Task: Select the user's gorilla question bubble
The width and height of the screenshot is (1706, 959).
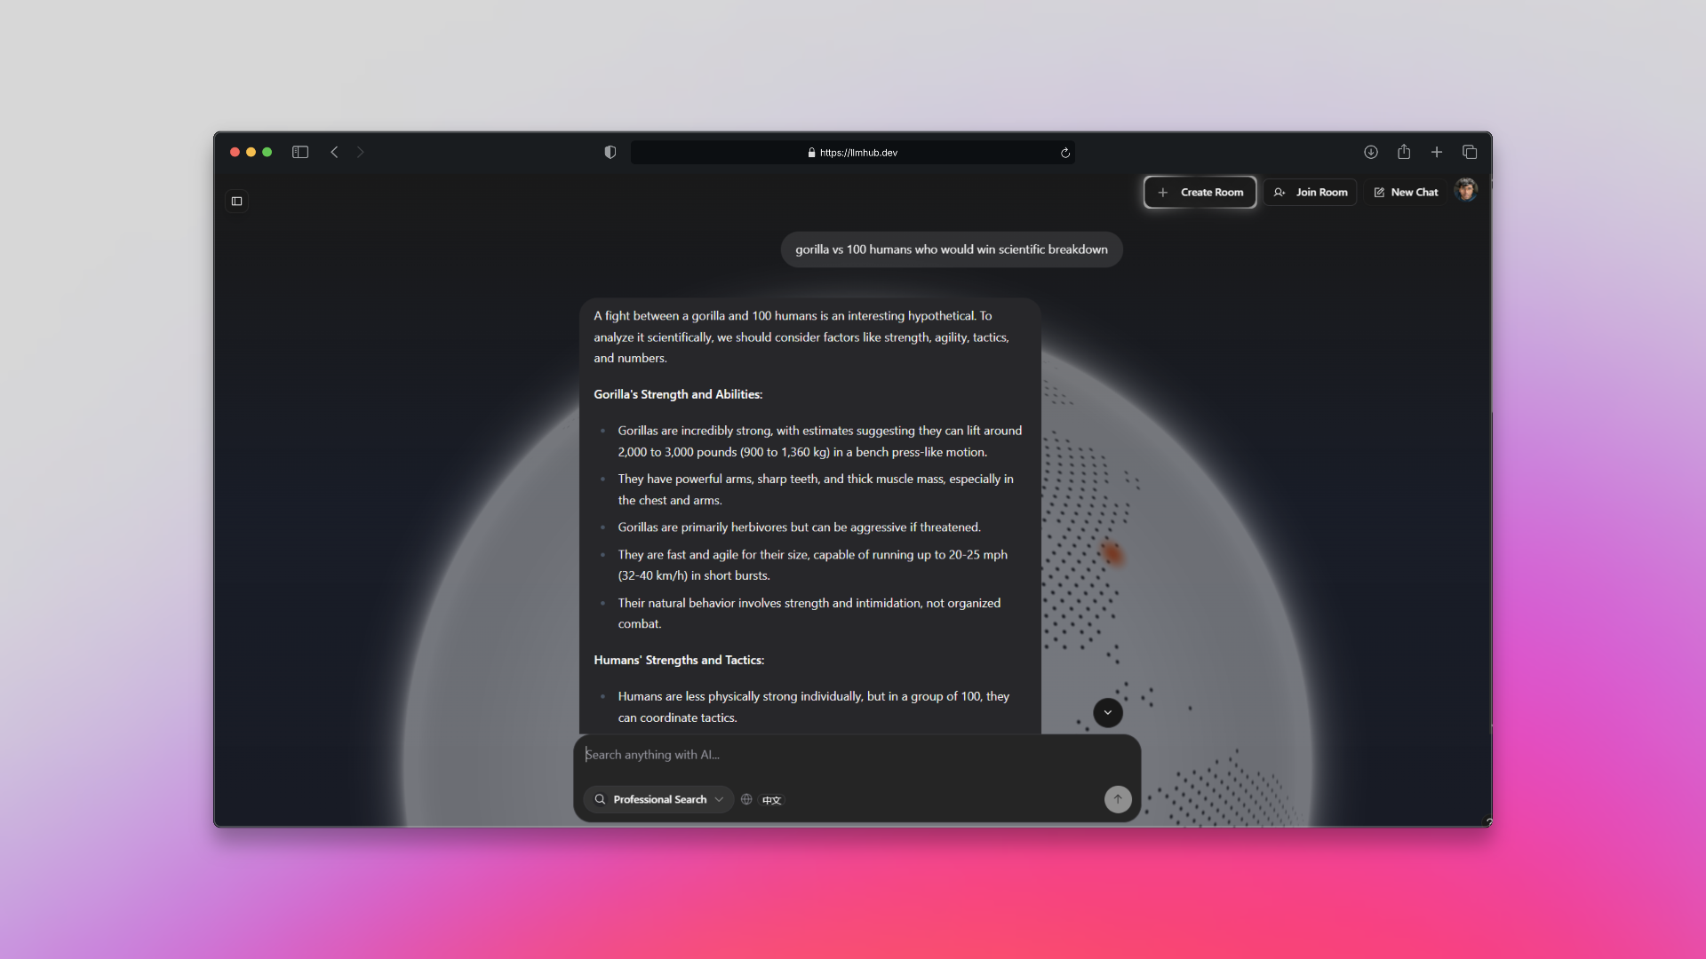Action: click(951, 250)
